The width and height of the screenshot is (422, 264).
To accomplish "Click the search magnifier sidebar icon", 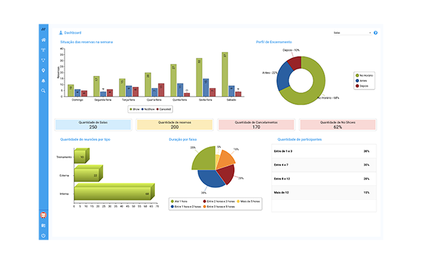I will (x=43, y=91).
